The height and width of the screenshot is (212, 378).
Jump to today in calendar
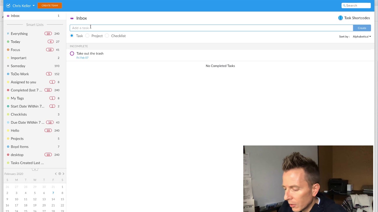pos(60,174)
